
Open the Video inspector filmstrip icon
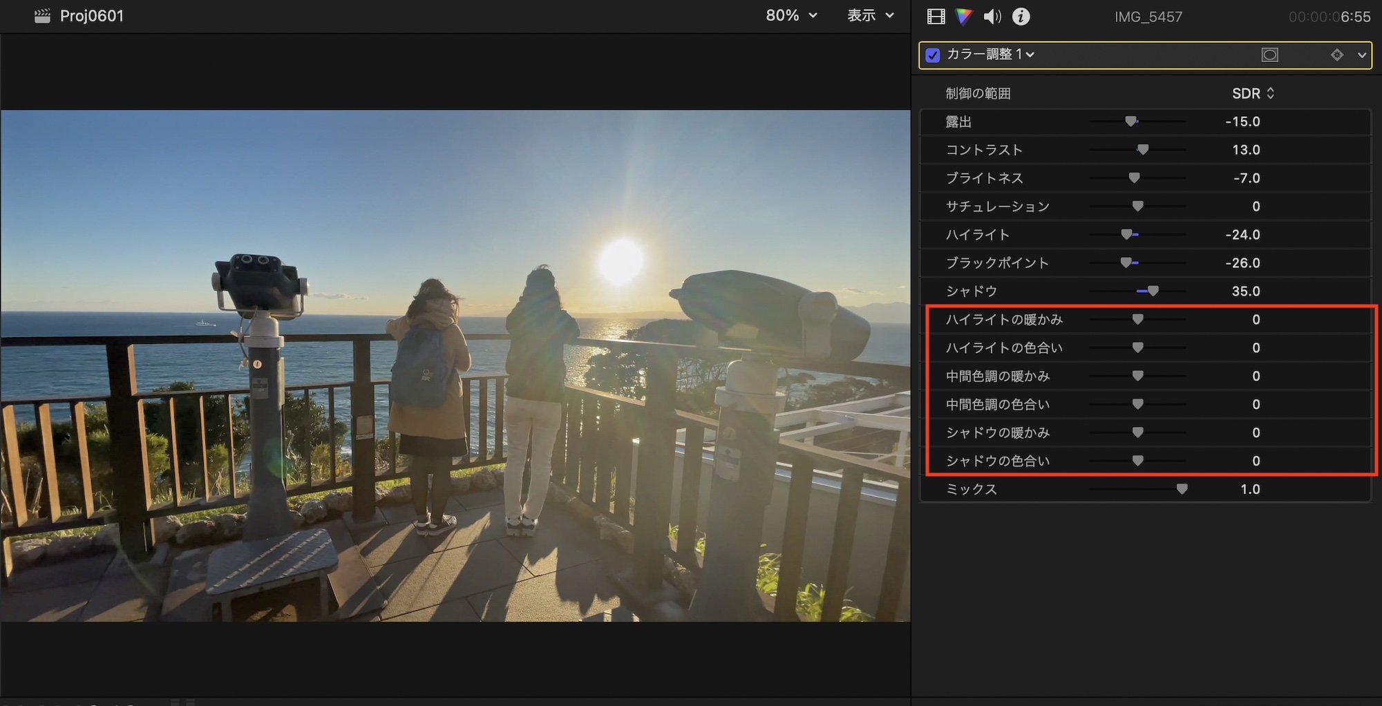(936, 17)
